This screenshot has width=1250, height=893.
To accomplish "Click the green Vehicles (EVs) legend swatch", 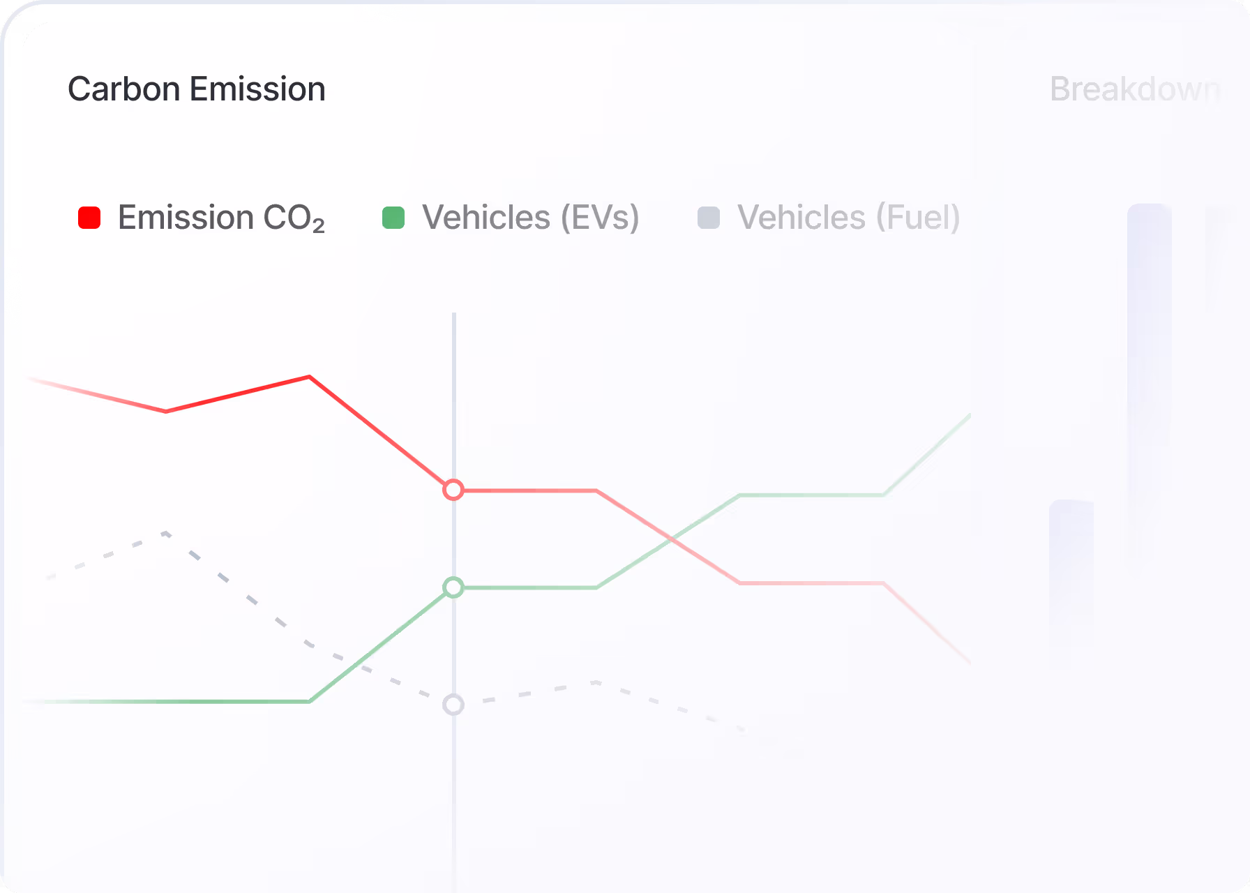I will click(x=393, y=218).
